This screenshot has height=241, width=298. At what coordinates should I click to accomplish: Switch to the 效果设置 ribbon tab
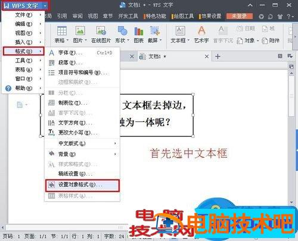point(210,16)
